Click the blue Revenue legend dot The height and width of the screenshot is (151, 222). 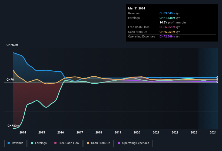pos(9,143)
